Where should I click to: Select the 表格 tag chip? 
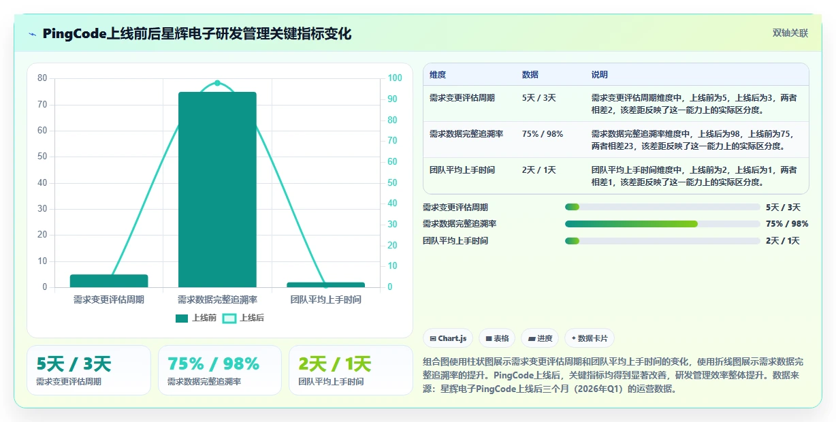(497, 338)
